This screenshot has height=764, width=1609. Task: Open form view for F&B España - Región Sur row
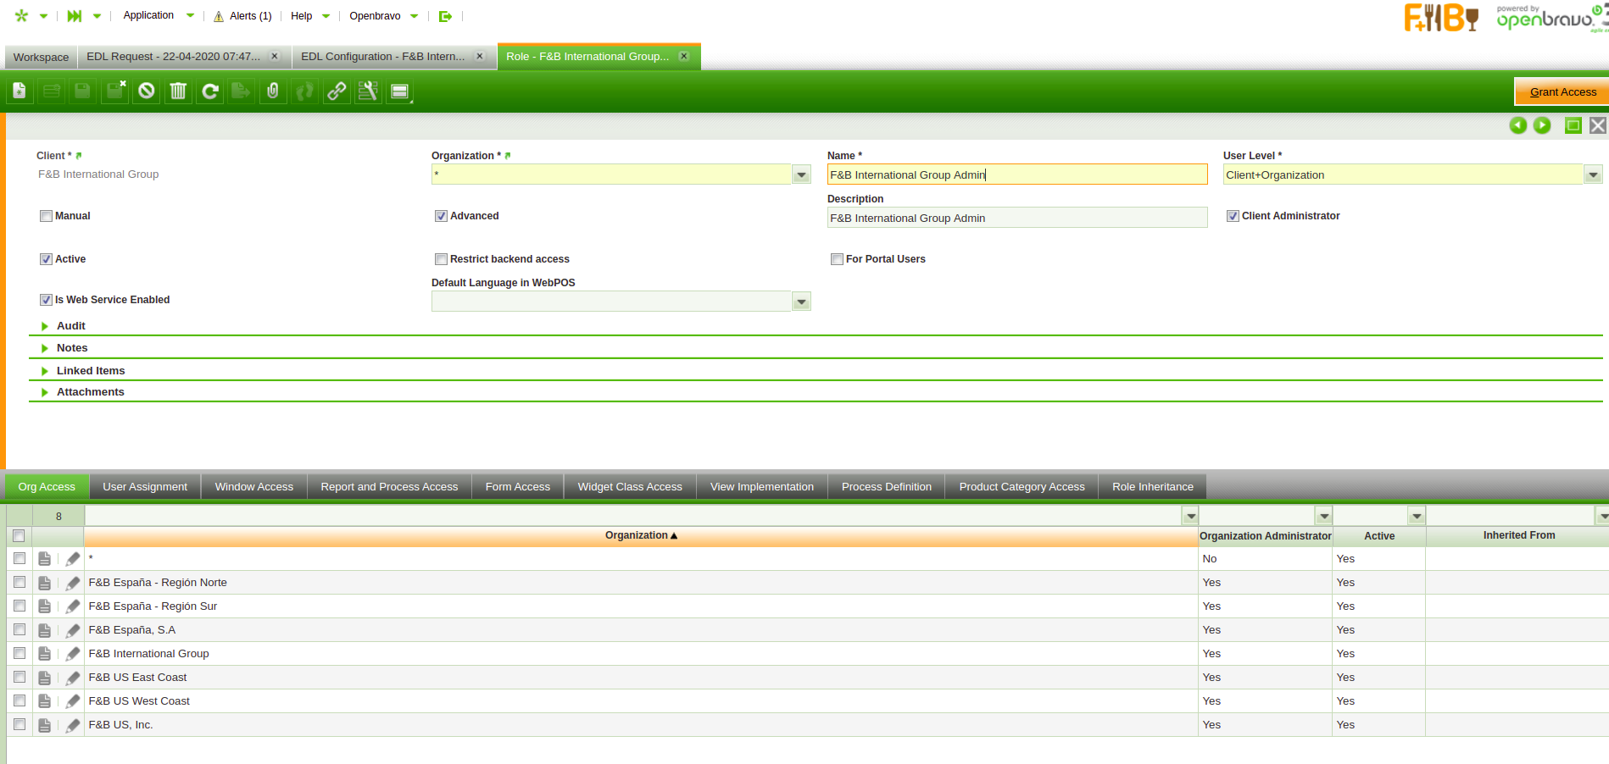point(45,606)
